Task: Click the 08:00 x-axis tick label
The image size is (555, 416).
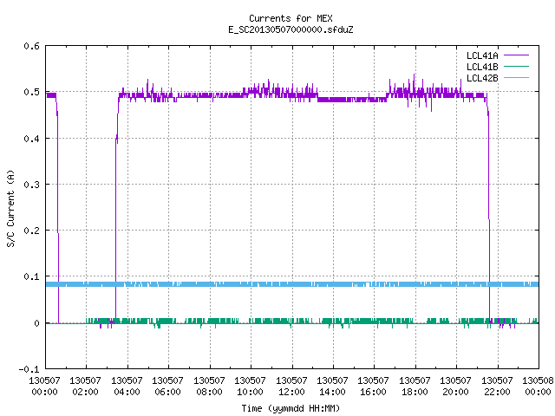Action: tap(209, 392)
